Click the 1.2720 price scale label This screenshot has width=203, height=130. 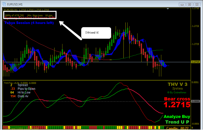196,44
